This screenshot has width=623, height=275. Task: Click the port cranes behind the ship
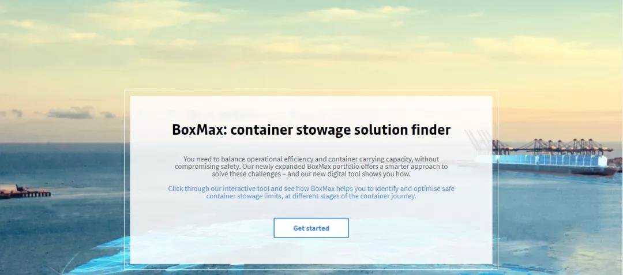click(x=552, y=146)
